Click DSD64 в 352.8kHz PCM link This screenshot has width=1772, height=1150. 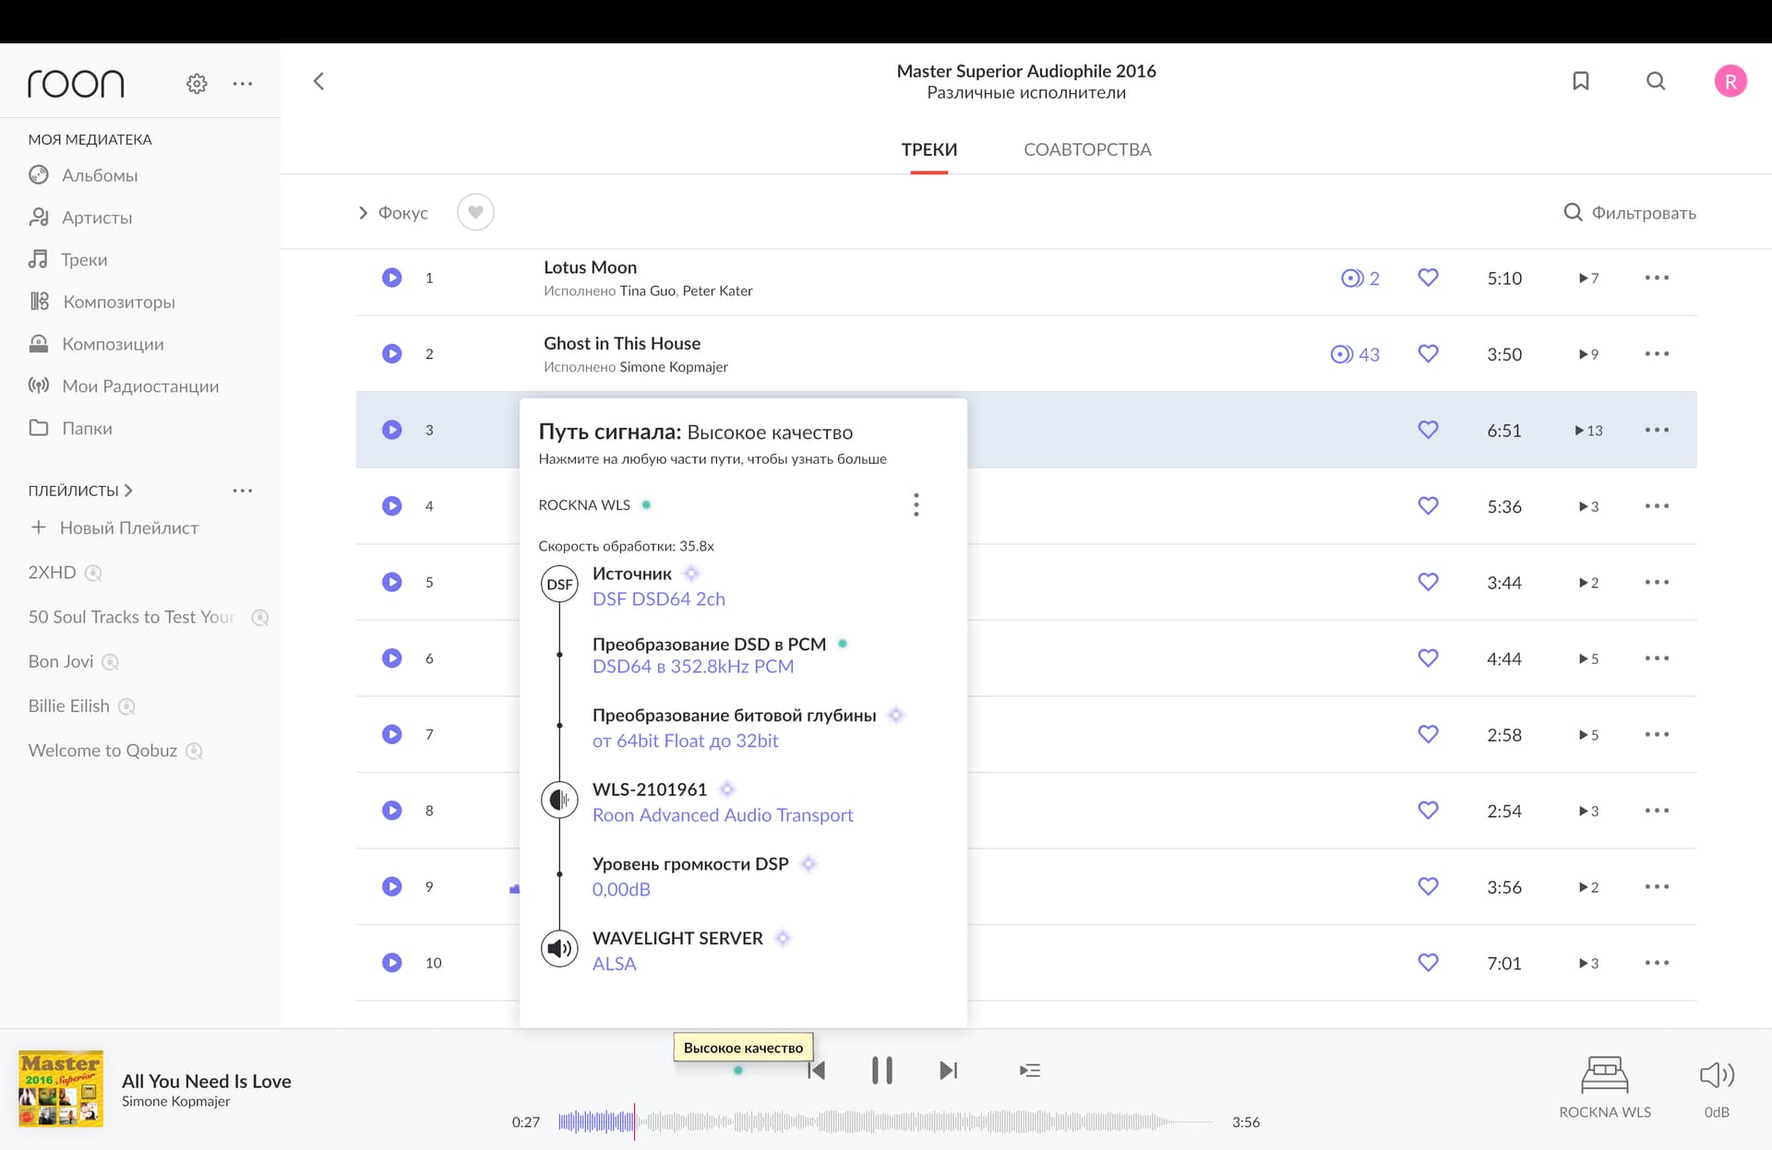(x=693, y=667)
